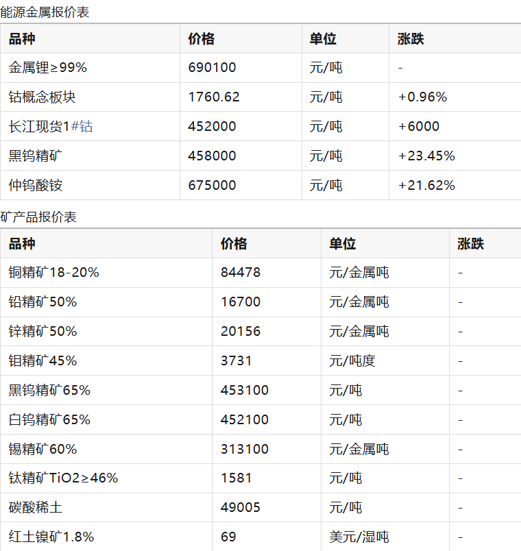Click the 仲钨酸铵 product name
Image resolution: width=521 pixels, height=551 pixels.
[x=36, y=186]
